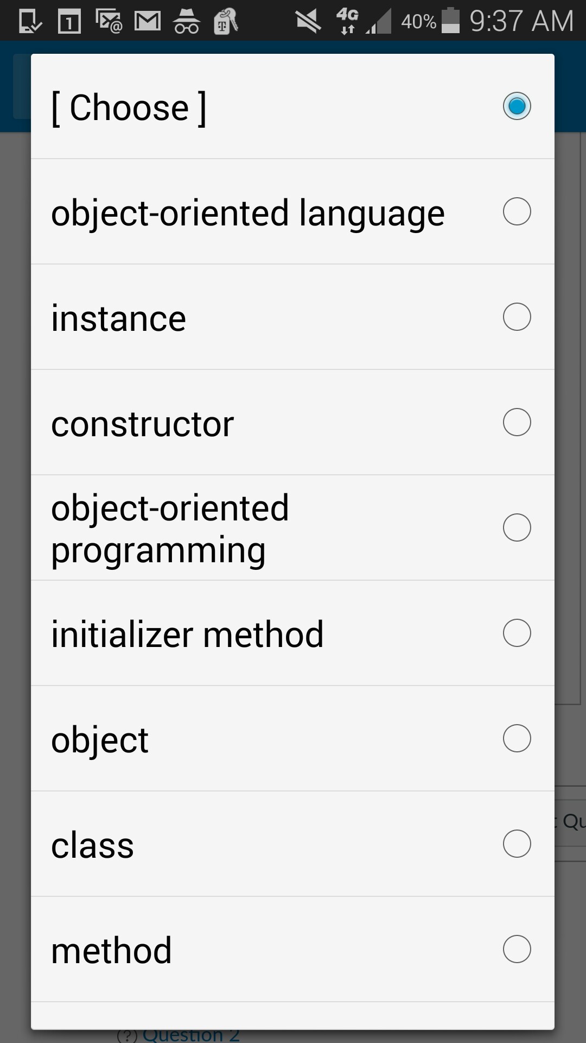The height and width of the screenshot is (1043, 586).
Task: Select the [ Choose ] radio button
Action: (x=517, y=106)
